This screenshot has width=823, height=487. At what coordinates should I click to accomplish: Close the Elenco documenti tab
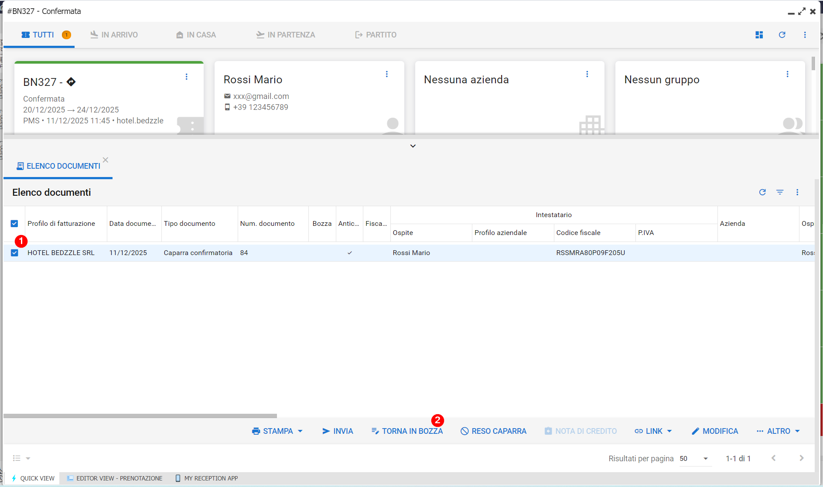point(106,160)
